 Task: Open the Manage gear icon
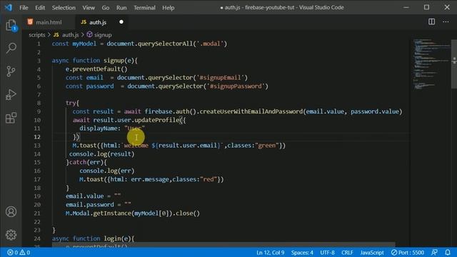click(11, 235)
